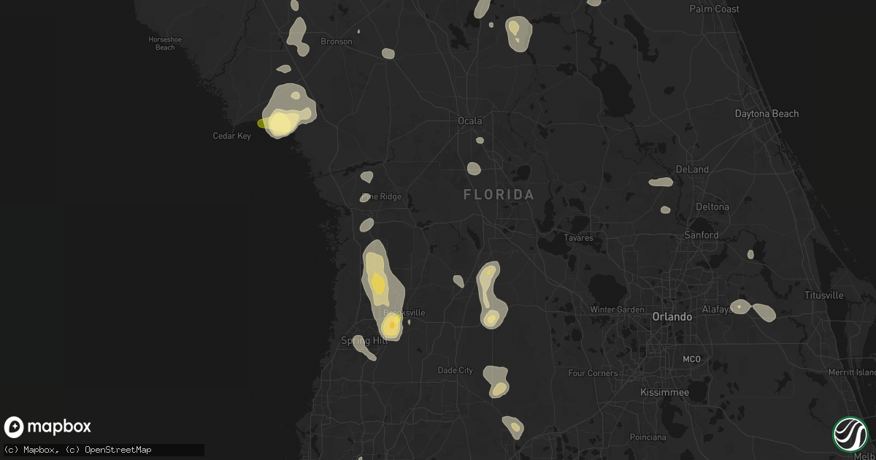Click the Sanford city label

point(702,235)
